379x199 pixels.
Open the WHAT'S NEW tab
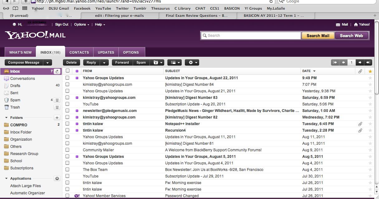pyautogui.click(x=20, y=52)
